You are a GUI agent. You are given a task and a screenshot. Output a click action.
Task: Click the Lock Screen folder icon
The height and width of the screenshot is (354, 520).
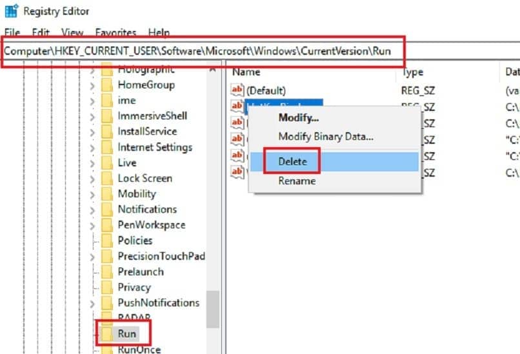click(x=108, y=179)
